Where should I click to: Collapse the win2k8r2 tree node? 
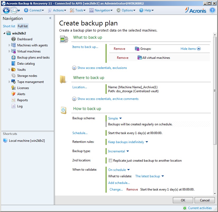(x=4, y=33)
